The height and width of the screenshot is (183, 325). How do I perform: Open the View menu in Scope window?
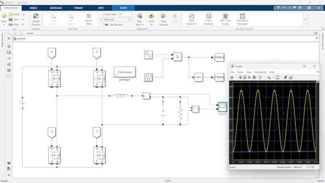click(x=249, y=72)
